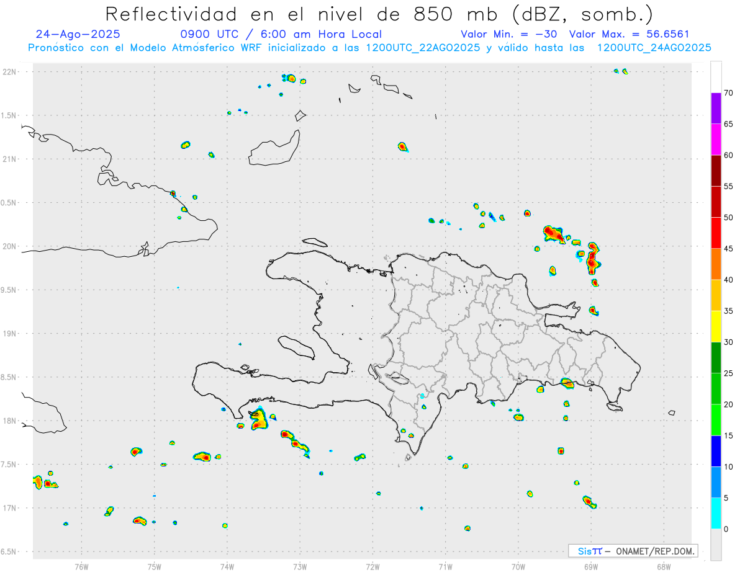Click the time label '0900 UTC / 6:00 am Hora Local'
The image size is (745, 575).
281,34
